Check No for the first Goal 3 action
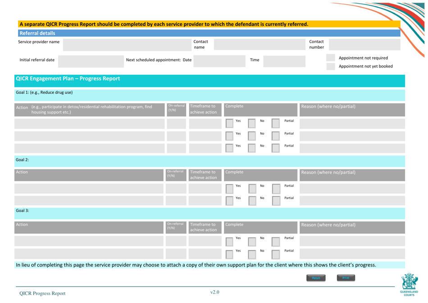Viewport: 428px width, 303px height. coord(252,241)
